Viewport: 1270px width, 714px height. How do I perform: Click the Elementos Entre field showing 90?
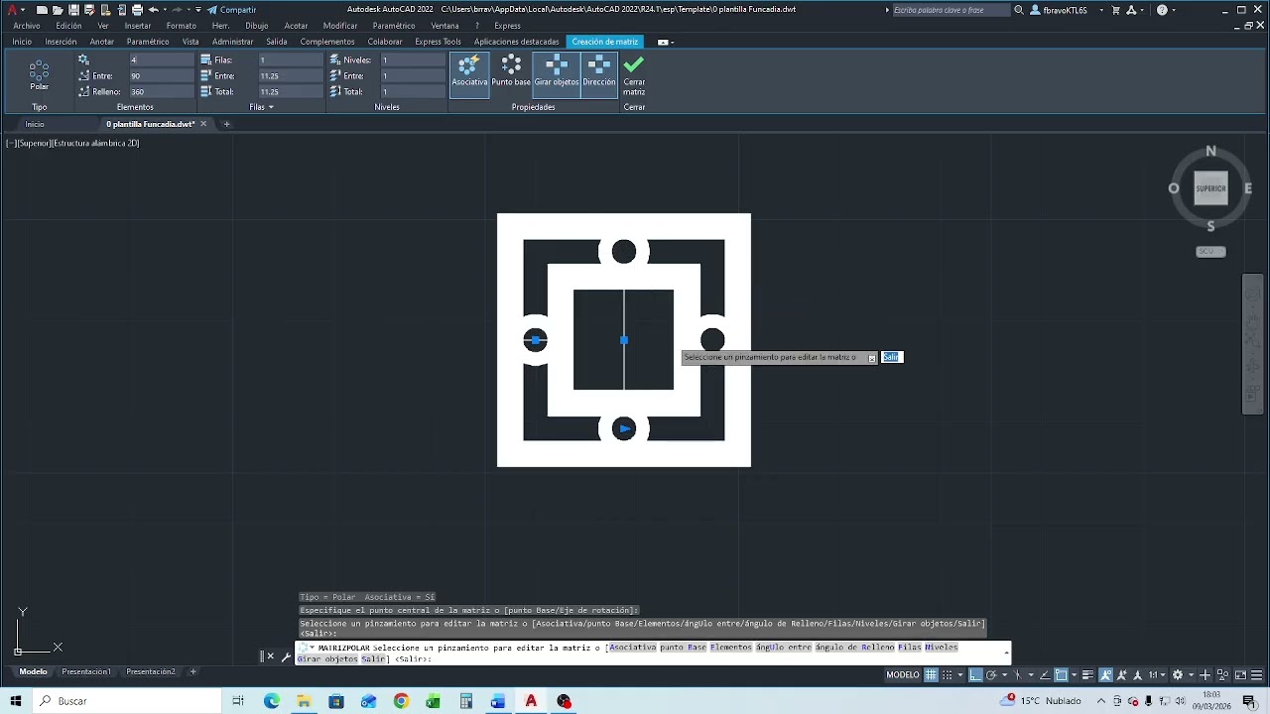click(161, 75)
